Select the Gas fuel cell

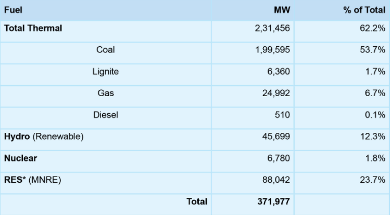[x=106, y=93]
